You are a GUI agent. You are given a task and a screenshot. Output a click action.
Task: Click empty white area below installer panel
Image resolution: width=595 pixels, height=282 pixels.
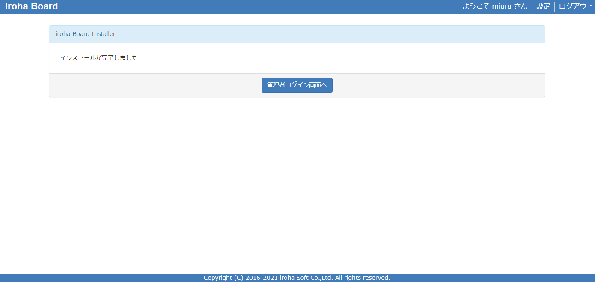[x=297, y=180]
